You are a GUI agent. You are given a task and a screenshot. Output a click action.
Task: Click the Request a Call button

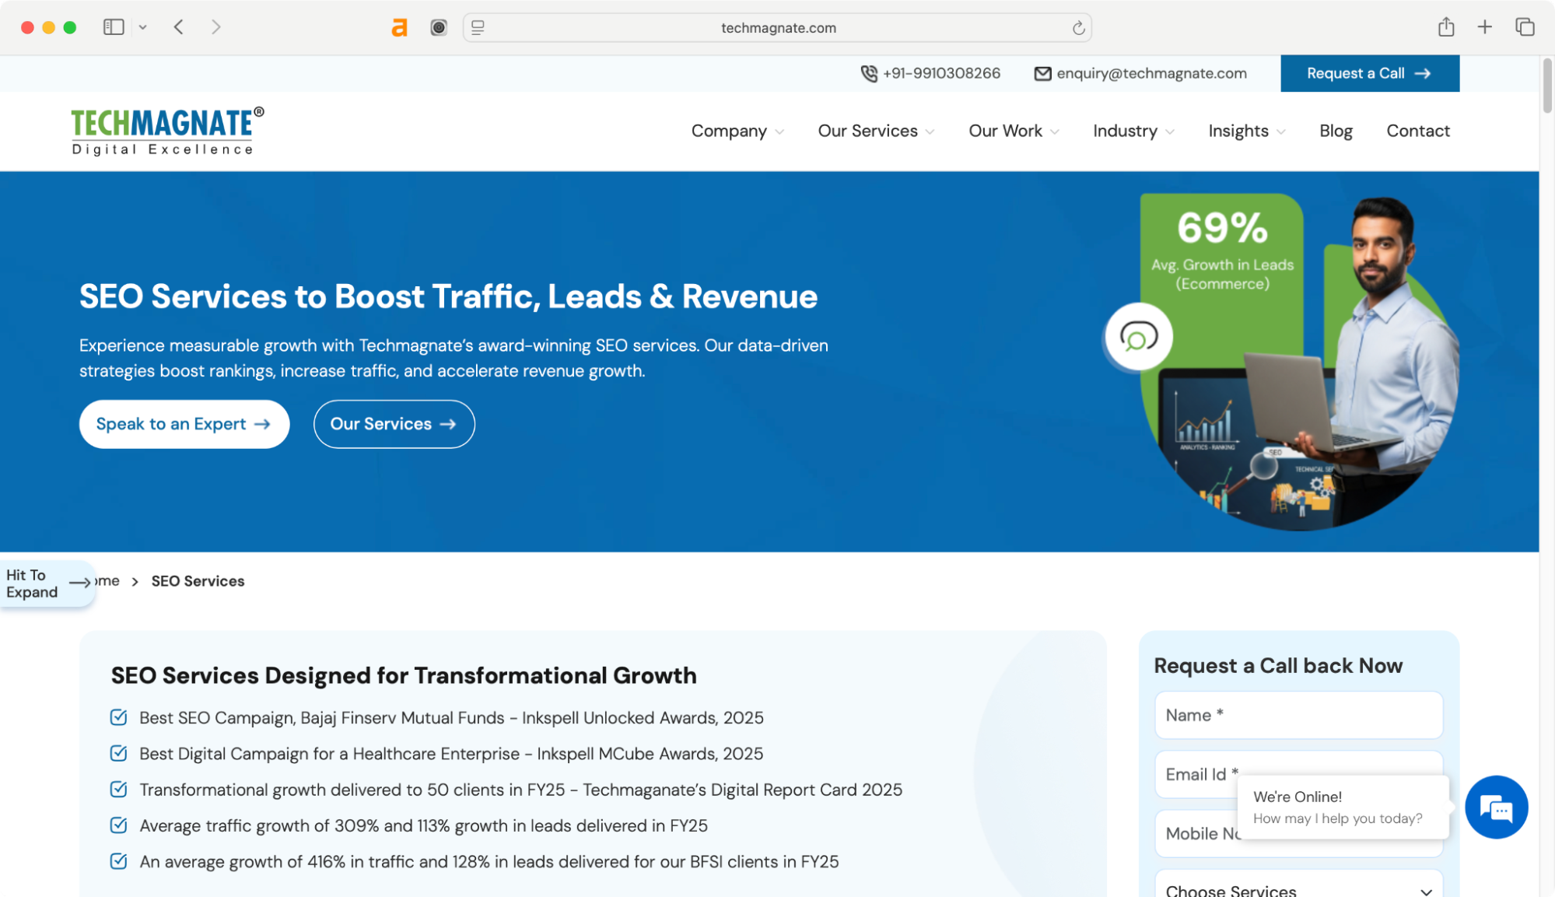[x=1369, y=73]
